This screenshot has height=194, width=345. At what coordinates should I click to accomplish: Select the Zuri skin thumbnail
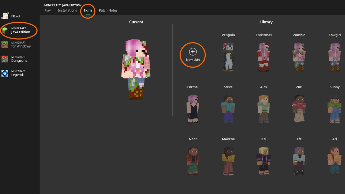coord(299,109)
